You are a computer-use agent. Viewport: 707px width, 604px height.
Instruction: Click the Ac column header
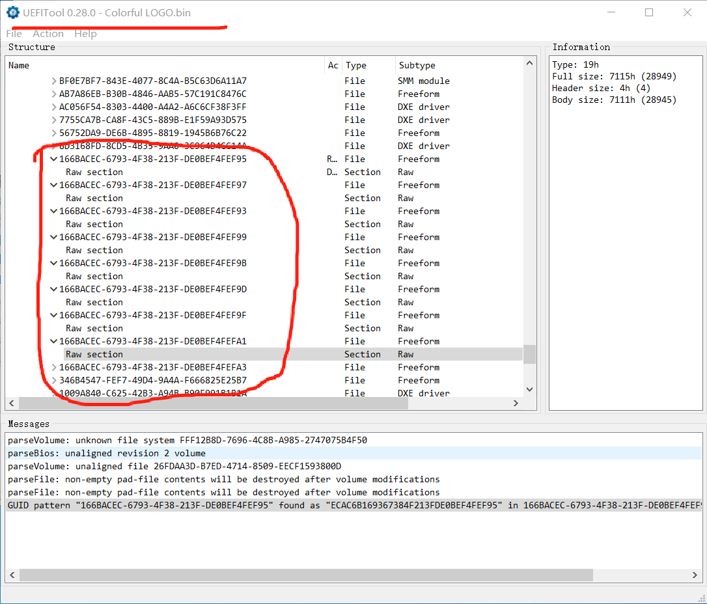coord(333,65)
